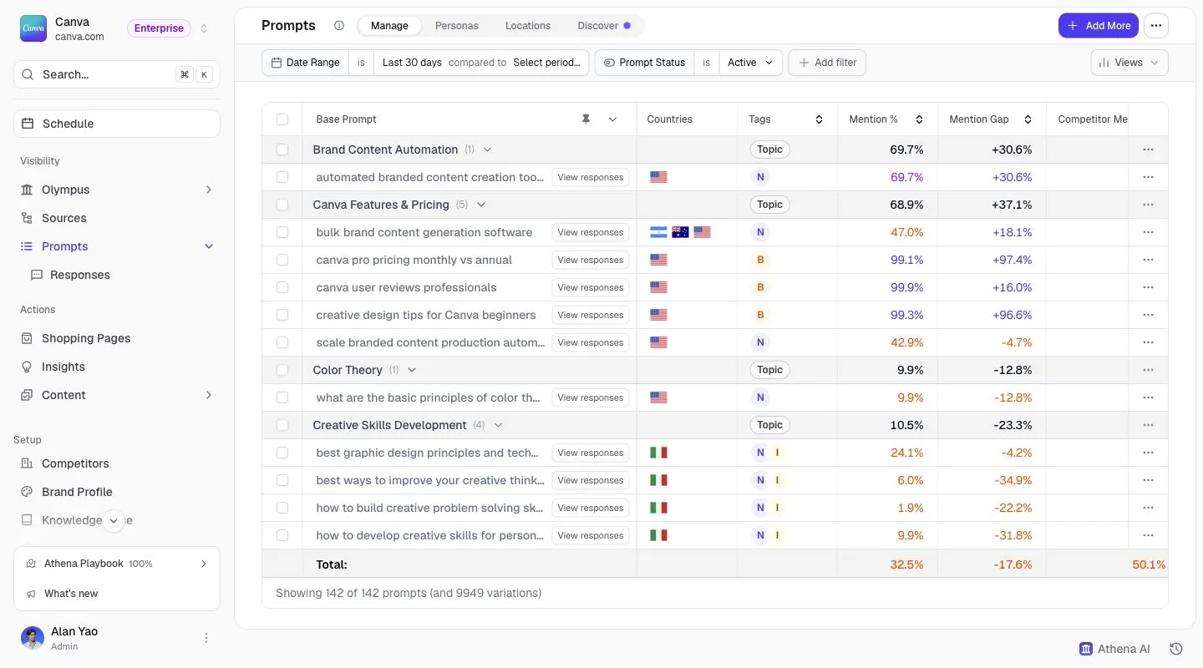1203x668 pixels.
Task: Open row menu for Brand Content Automation
Action: coord(1148,149)
